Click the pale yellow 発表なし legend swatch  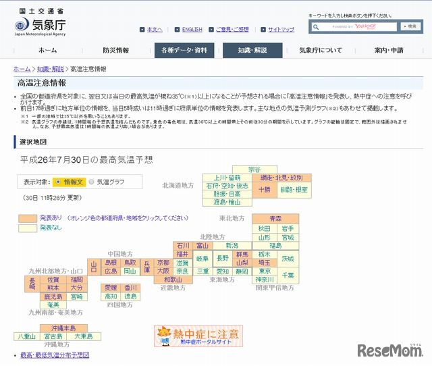(28, 228)
